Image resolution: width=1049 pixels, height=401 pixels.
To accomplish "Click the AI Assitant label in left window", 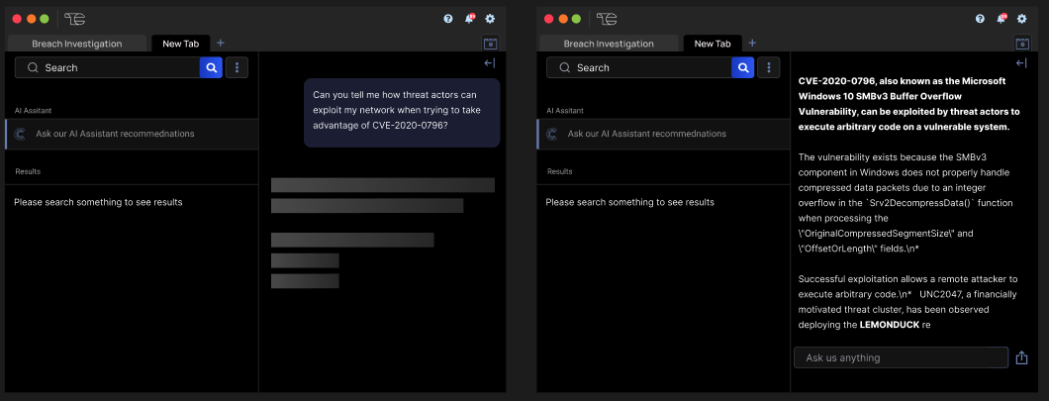I will coord(34,111).
